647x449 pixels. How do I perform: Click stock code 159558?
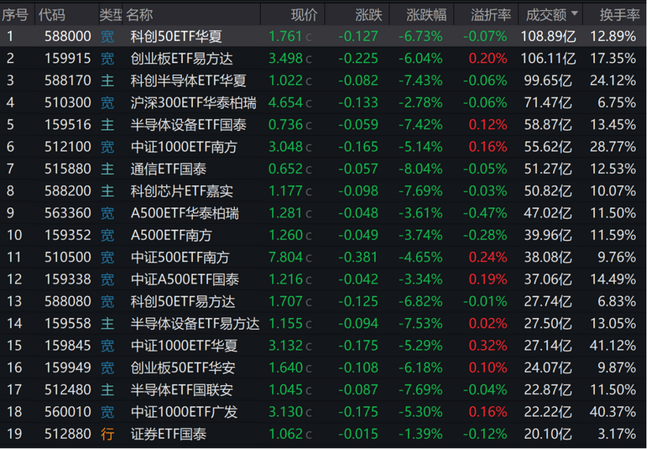tap(68, 323)
